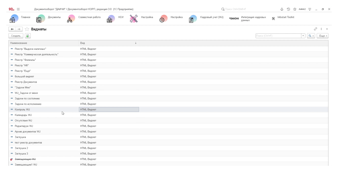Click the 1C logo icon

(11, 9)
